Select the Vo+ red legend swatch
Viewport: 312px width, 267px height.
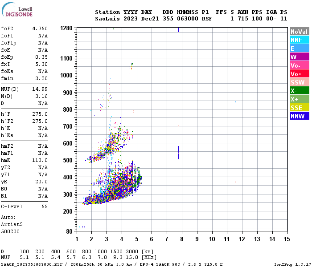pyautogui.click(x=300, y=74)
